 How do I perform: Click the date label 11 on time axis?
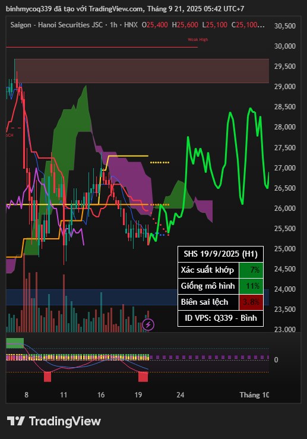[x=64, y=395]
